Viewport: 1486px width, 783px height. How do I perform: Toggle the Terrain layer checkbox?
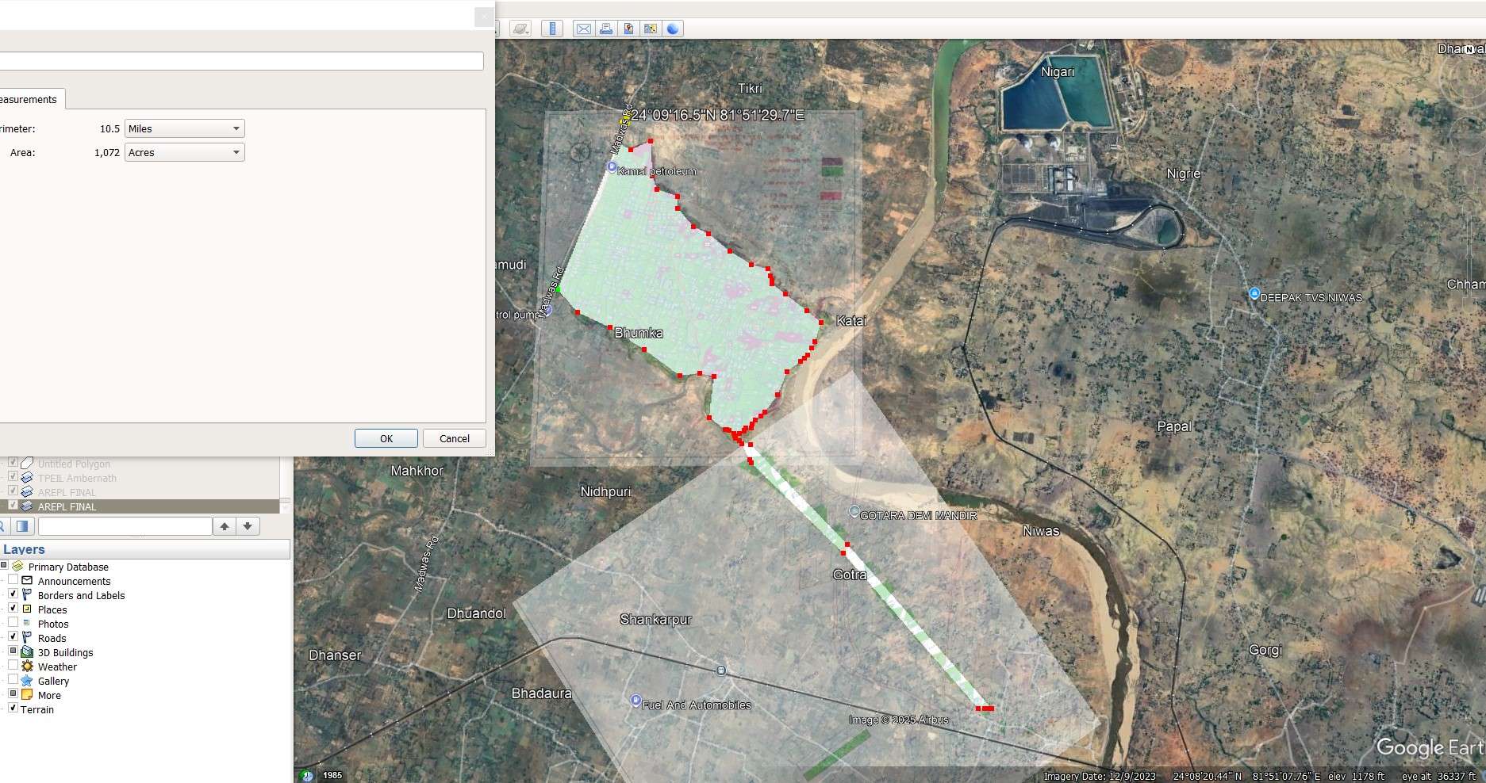click(x=13, y=709)
